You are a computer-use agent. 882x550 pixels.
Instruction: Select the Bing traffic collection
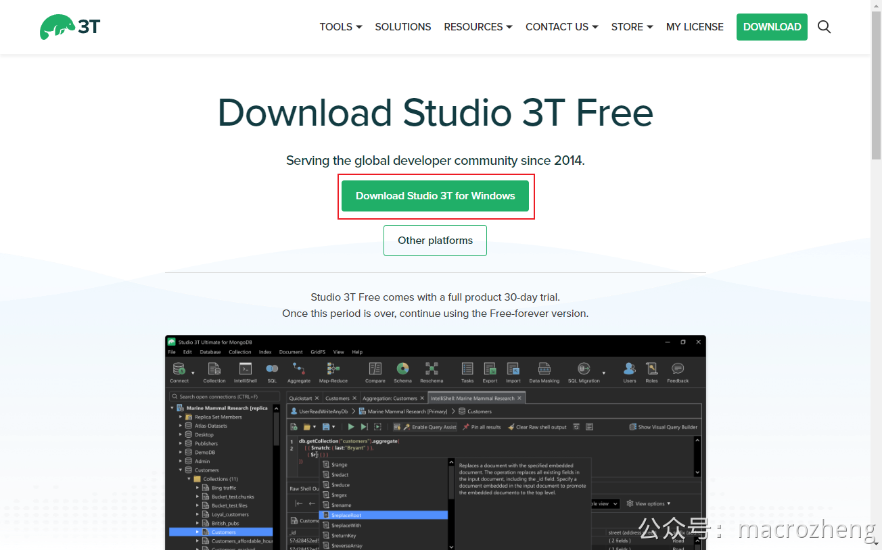coord(224,488)
